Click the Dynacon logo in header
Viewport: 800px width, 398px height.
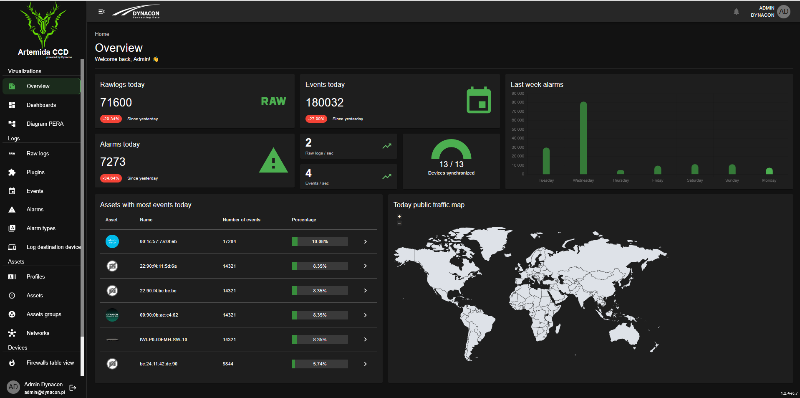point(136,12)
